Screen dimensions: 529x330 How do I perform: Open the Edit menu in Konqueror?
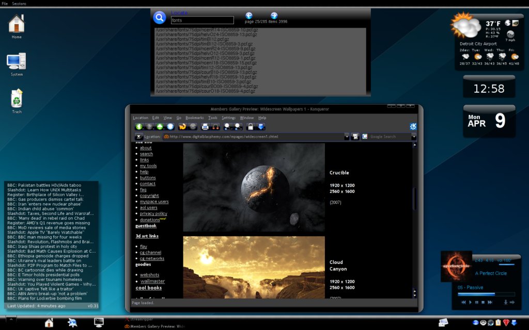coord(155,118)
